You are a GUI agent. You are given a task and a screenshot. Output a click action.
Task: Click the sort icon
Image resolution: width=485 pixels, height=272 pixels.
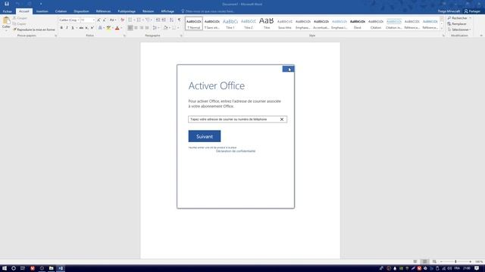click(x=172, y=20)
